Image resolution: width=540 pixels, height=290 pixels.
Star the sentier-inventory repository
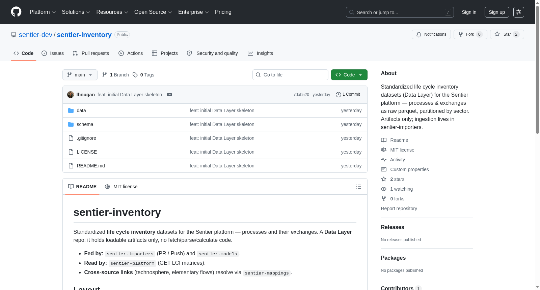point(507,34)
